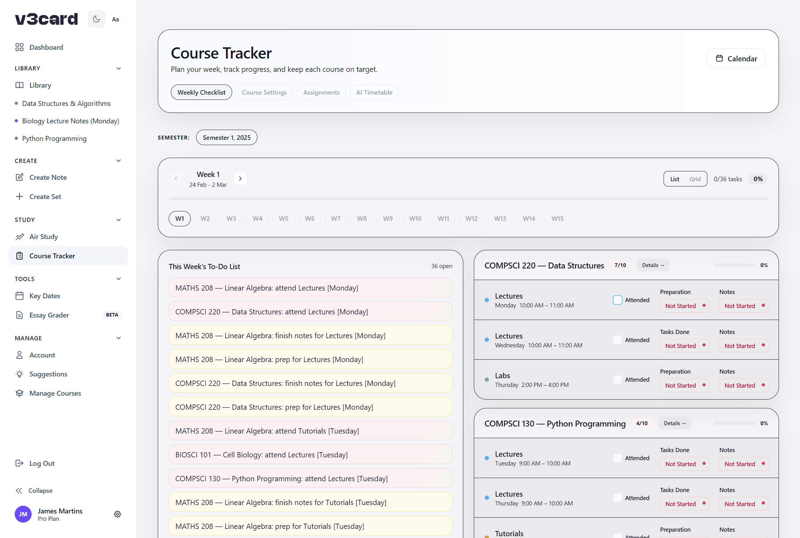
Task: Click the Essay Grader document icon
Action: 20,315
